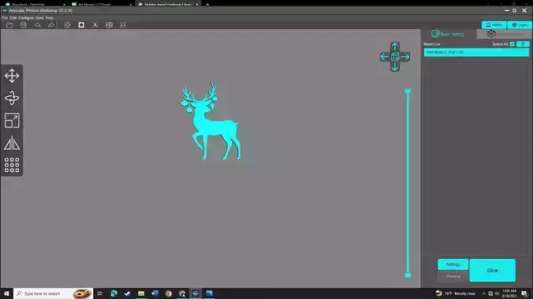
Task: Open Google Chrome from the taskbar
Action: coord(168,293)
